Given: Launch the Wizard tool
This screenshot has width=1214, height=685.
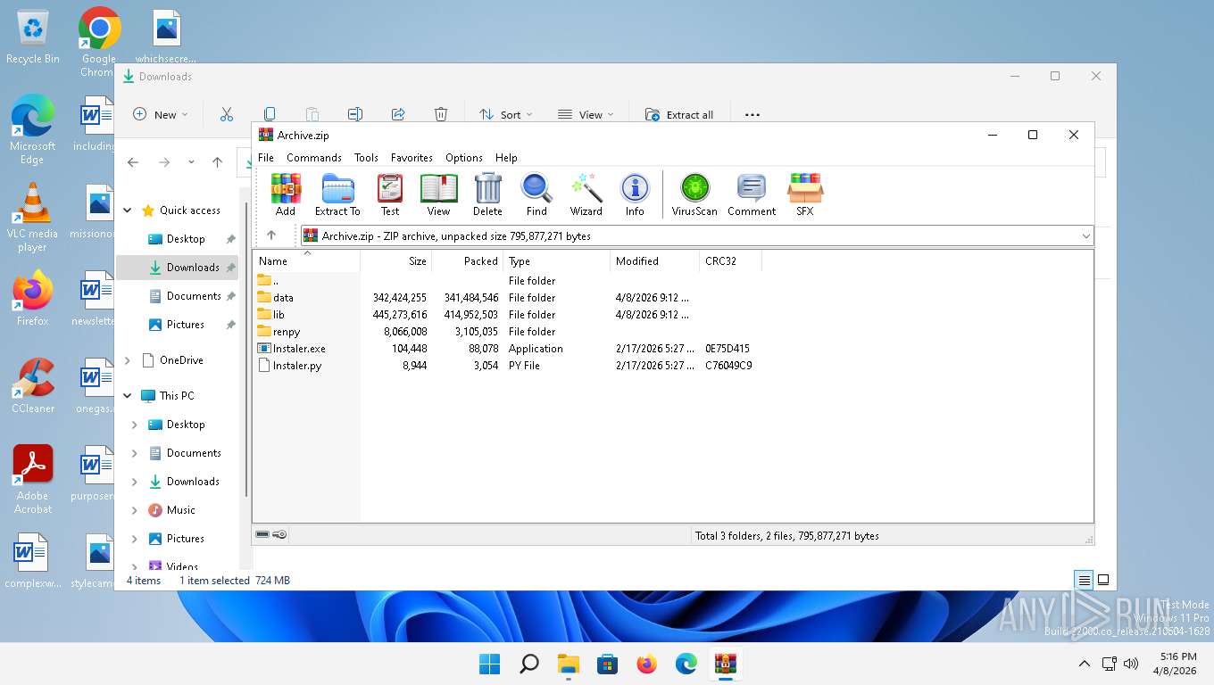Looking at the screenshot, I should click(586, 194).
